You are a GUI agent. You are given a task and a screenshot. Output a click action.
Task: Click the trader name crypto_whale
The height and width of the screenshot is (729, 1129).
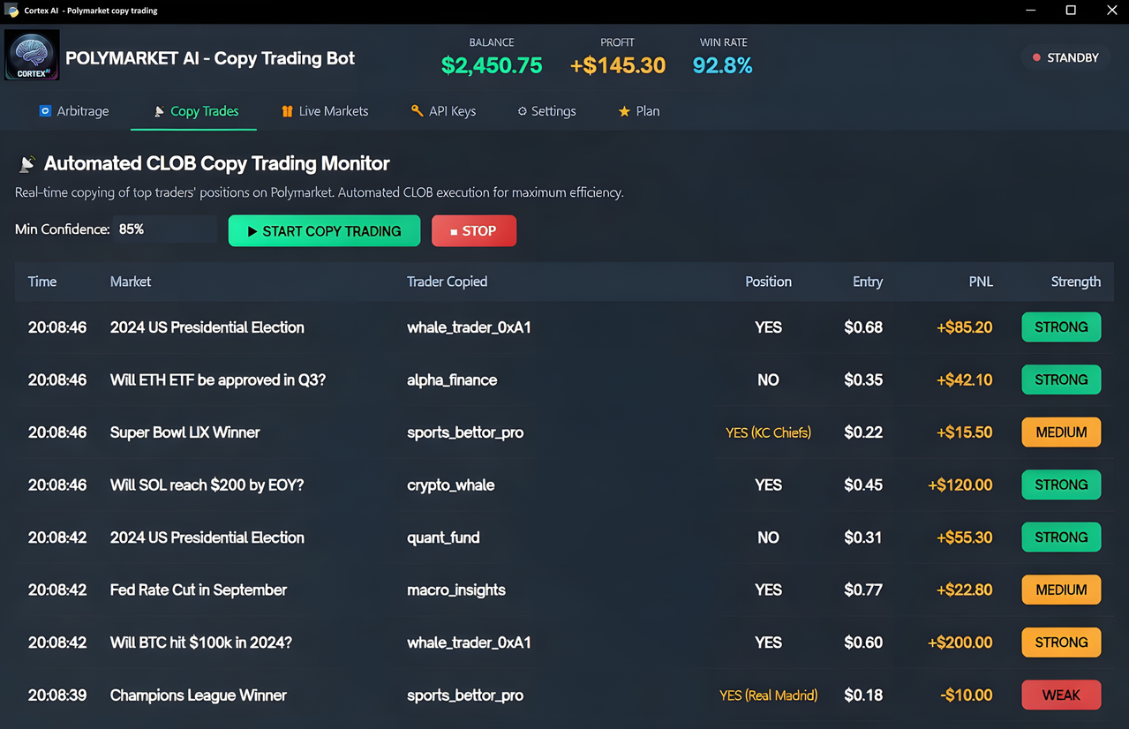451,485
